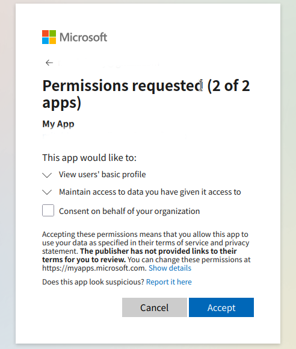Click the https://myapps.microsoft.com URL text
Screen dimensions: 296x349
pos(94,268)
